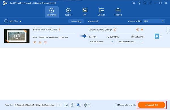
Task: Click the Add Files button
Action: [11, 21]
